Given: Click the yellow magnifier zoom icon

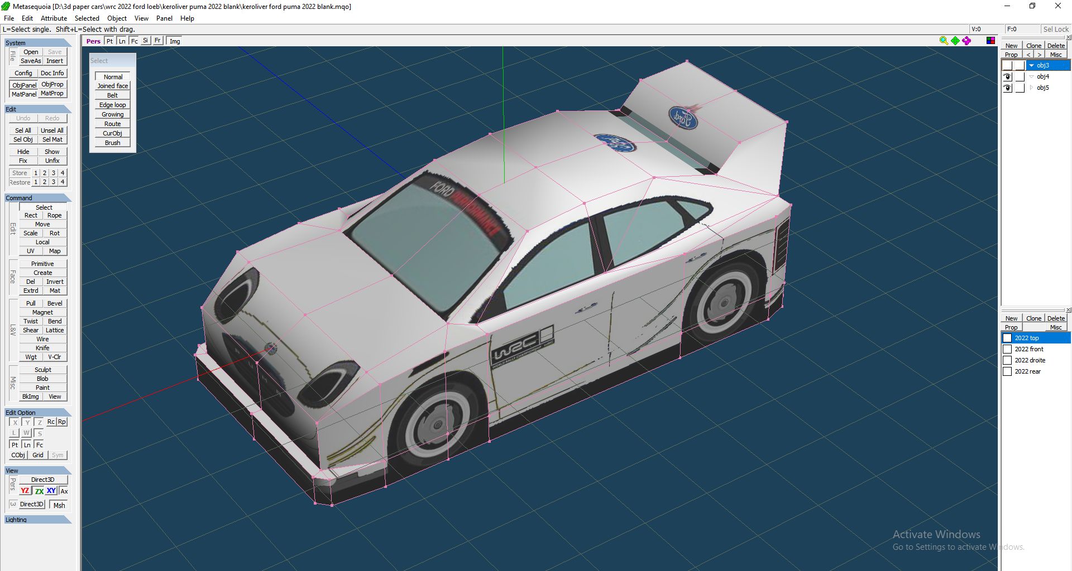Looking at the screenshot, I should click(x=944, y=41).
